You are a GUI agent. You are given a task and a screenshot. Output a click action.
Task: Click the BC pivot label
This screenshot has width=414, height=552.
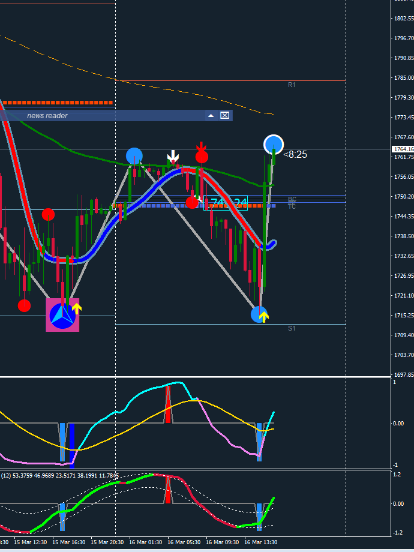[292, 200]
